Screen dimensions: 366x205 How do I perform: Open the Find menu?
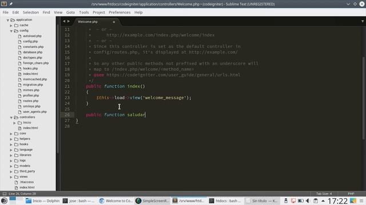[46, 13]
